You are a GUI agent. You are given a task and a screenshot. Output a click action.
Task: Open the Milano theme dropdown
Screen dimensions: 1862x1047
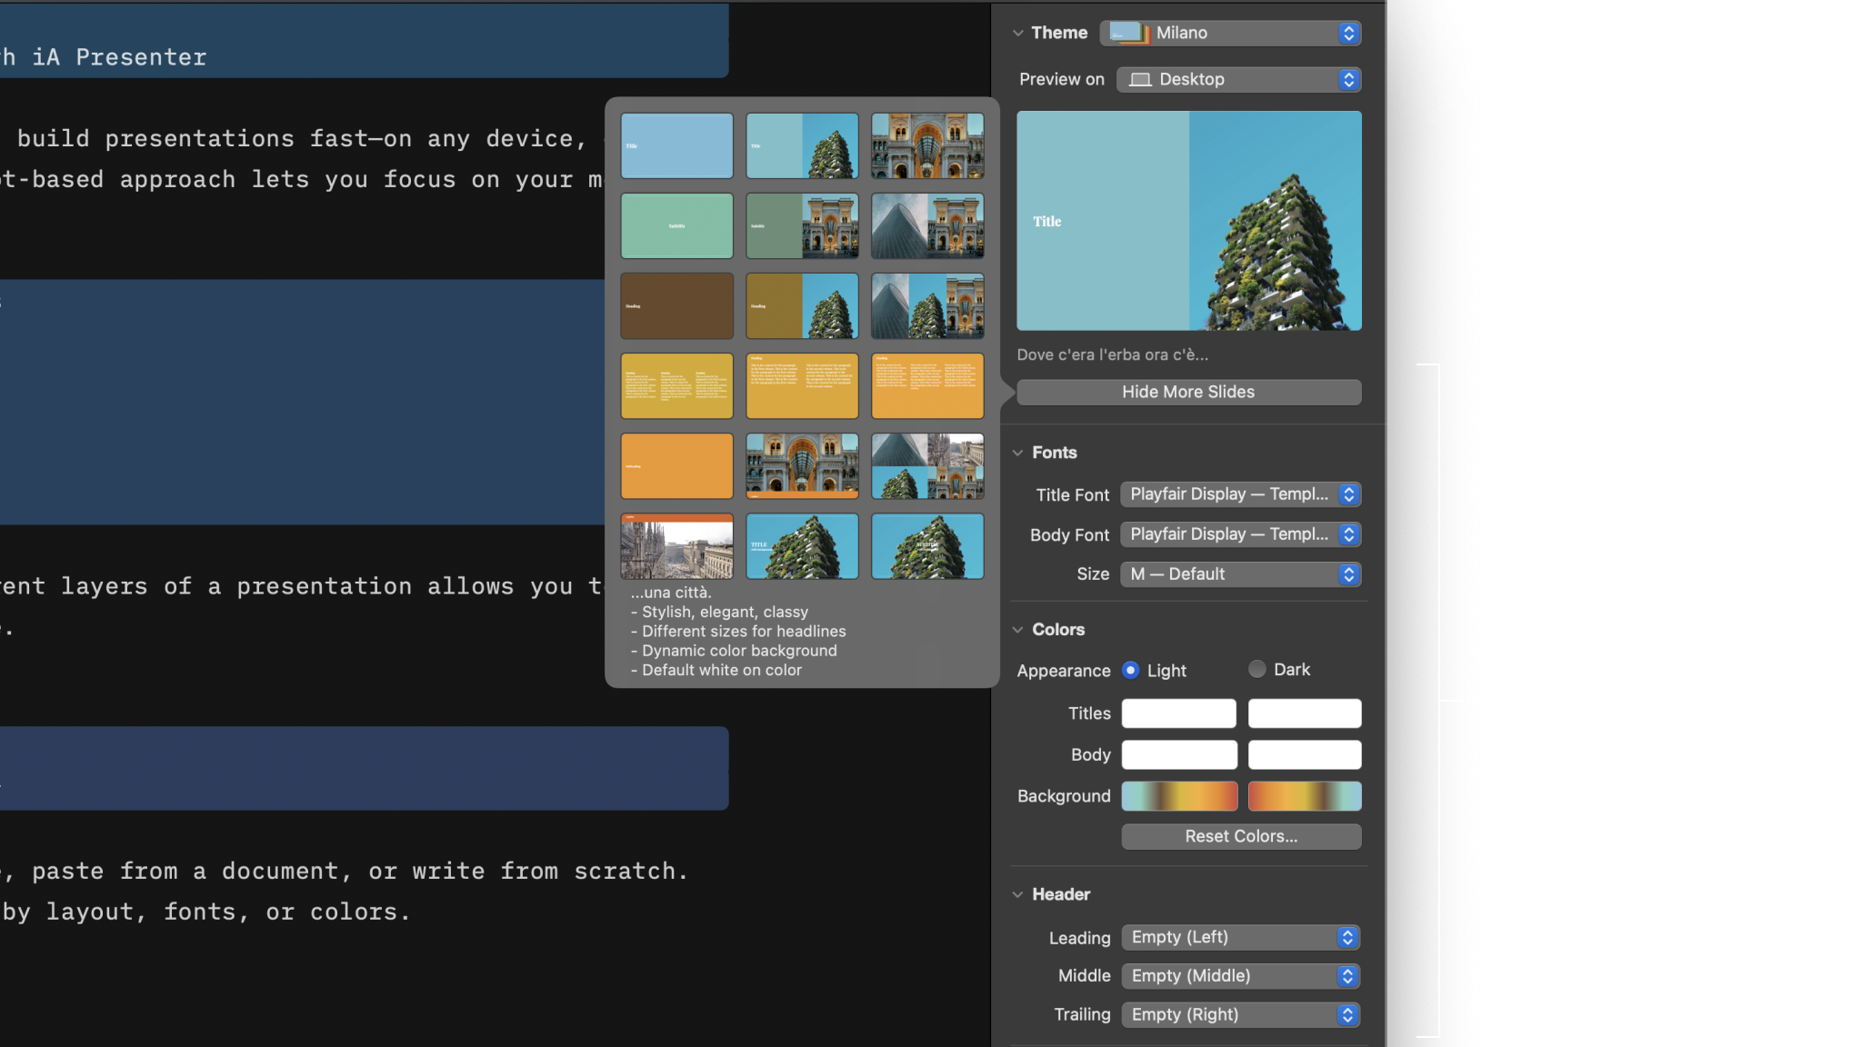click(x=1230, y=33)
